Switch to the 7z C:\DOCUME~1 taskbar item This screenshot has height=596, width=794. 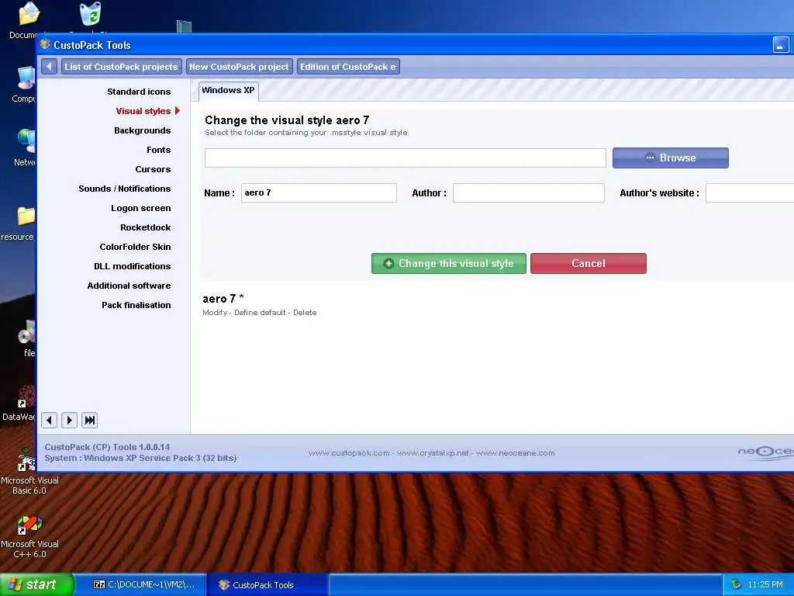click(x=145, y=585)
